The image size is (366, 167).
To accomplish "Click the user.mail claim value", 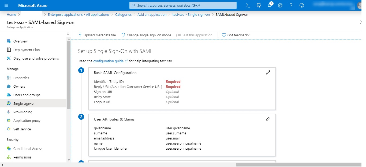I will click(173, 138).
